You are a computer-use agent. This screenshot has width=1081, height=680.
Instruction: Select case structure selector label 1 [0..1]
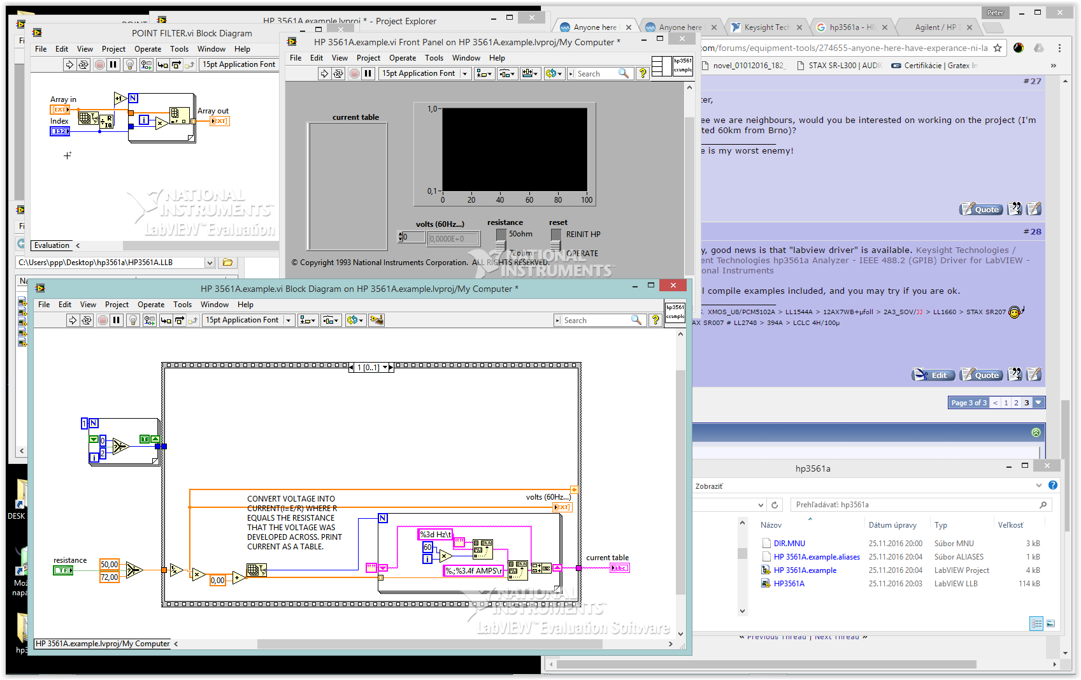(x=371, y=367)
